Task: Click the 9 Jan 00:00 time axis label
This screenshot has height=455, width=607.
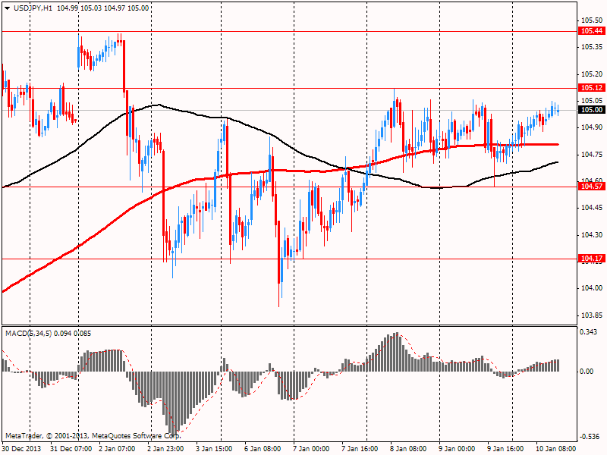Action: pyautogui.click(x=457, y=449)
